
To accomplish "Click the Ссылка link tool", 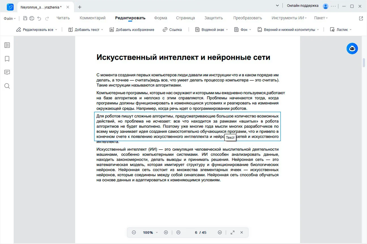I will 172,30.
